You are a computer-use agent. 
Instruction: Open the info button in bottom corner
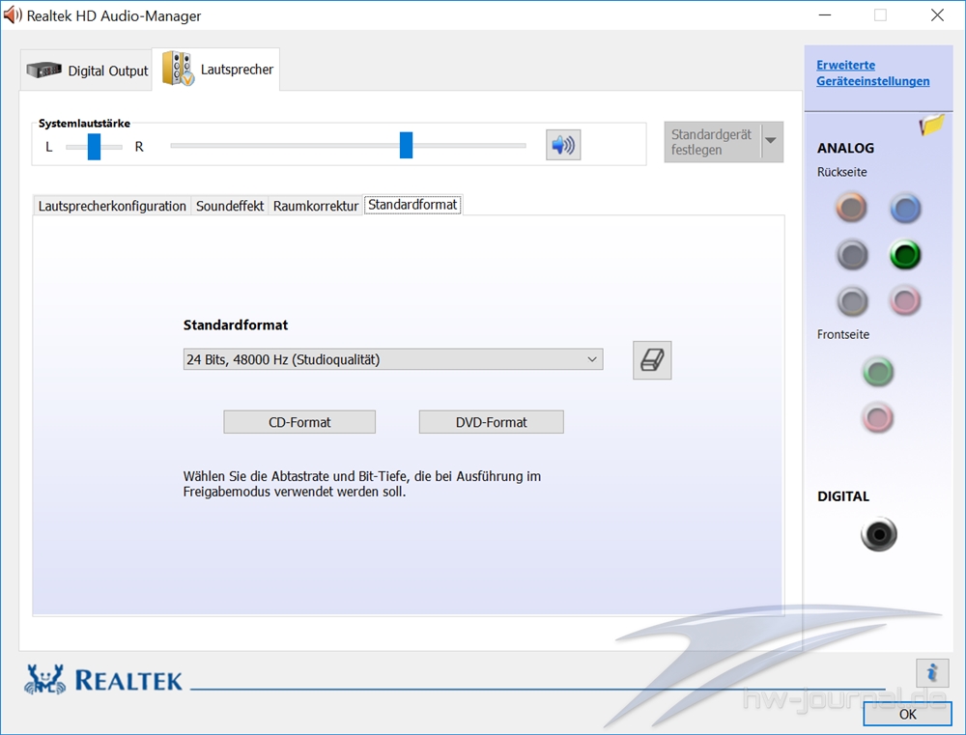pos(932,672)
